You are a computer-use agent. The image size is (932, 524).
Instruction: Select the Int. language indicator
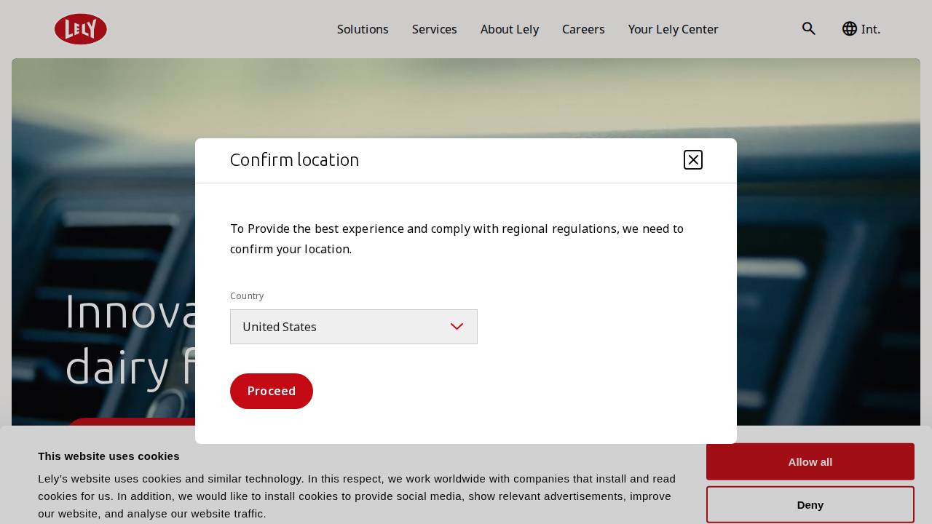point(871,29)
